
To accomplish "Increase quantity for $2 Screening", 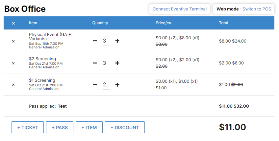I will click(x=117, y=63).
